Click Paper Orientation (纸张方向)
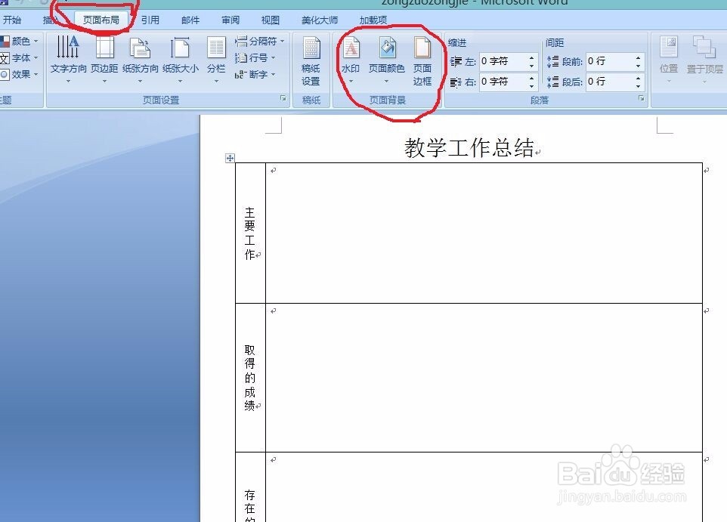This screenshot has height=522, width=727. click(x=141, y=60)
